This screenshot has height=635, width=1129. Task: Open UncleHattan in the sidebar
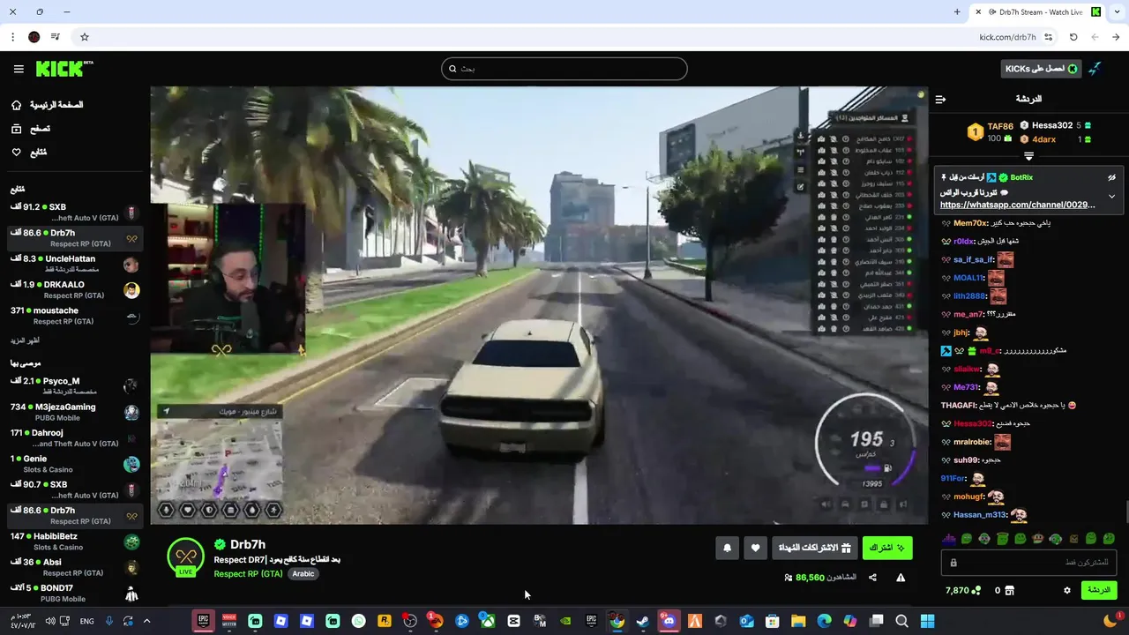coord(75,264)
